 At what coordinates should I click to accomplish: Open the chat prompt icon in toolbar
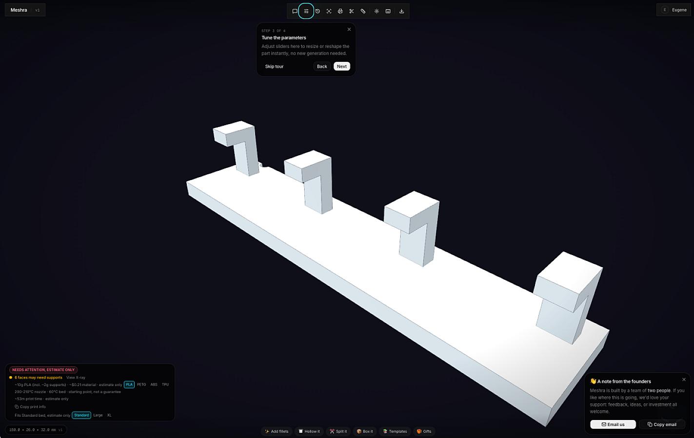(x=295, y=11)
